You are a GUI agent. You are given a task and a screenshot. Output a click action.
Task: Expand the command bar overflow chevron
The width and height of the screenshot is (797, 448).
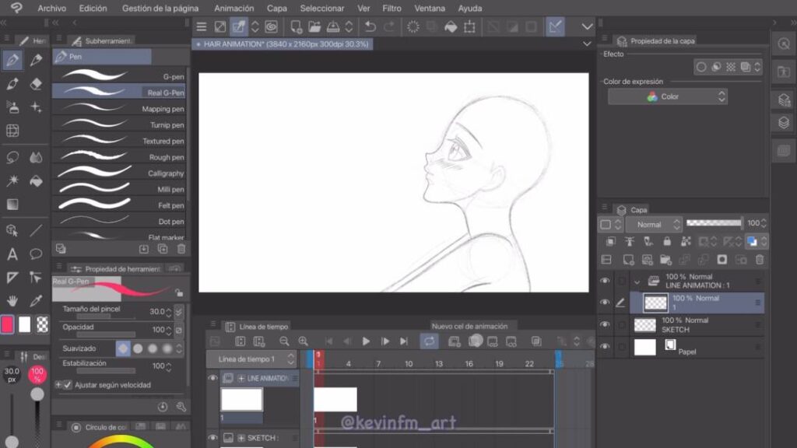tap(587, 26)
